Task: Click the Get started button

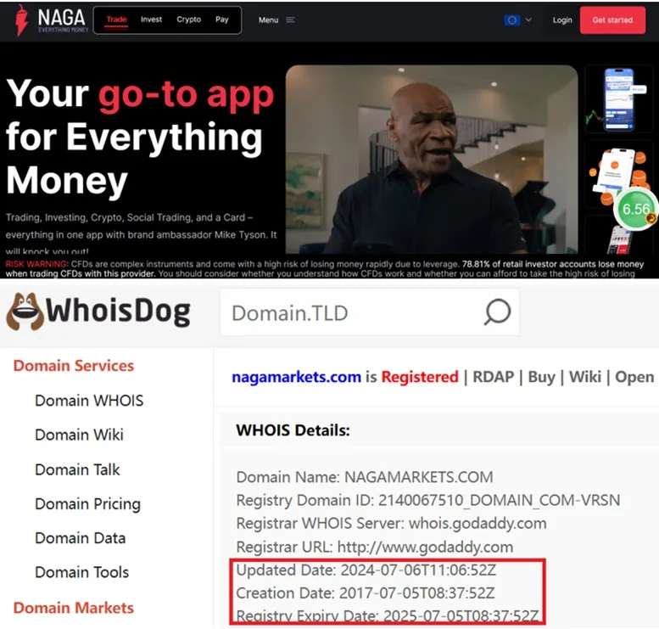Action: point(612,20)
